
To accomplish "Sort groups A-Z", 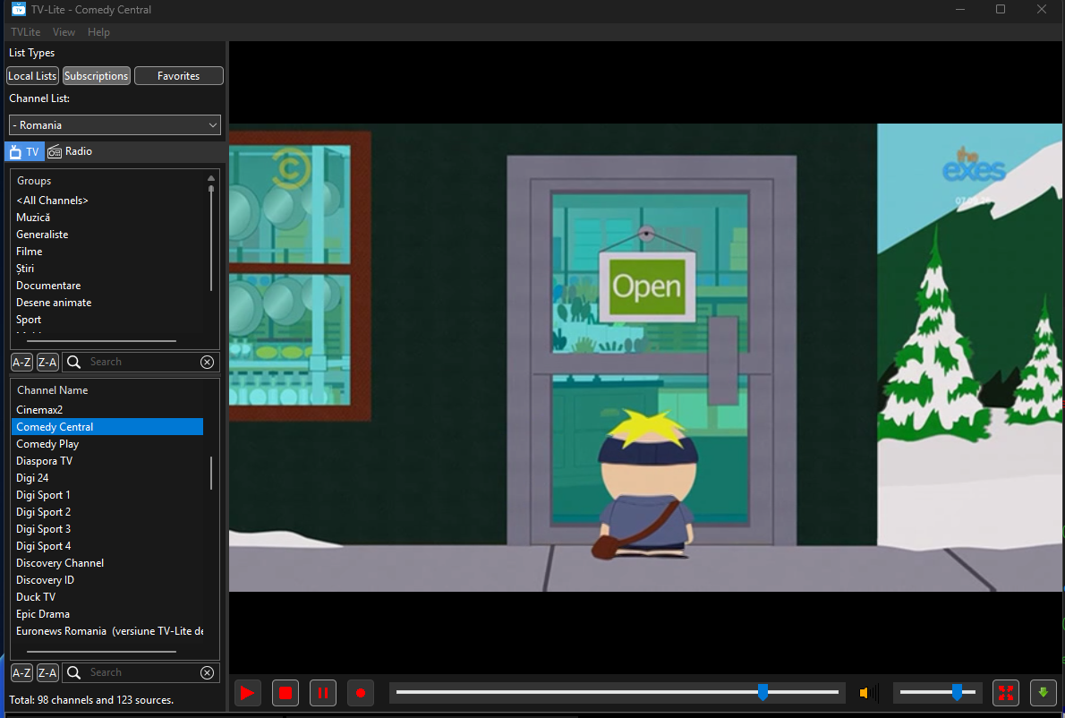I will [x=21, y=362].
